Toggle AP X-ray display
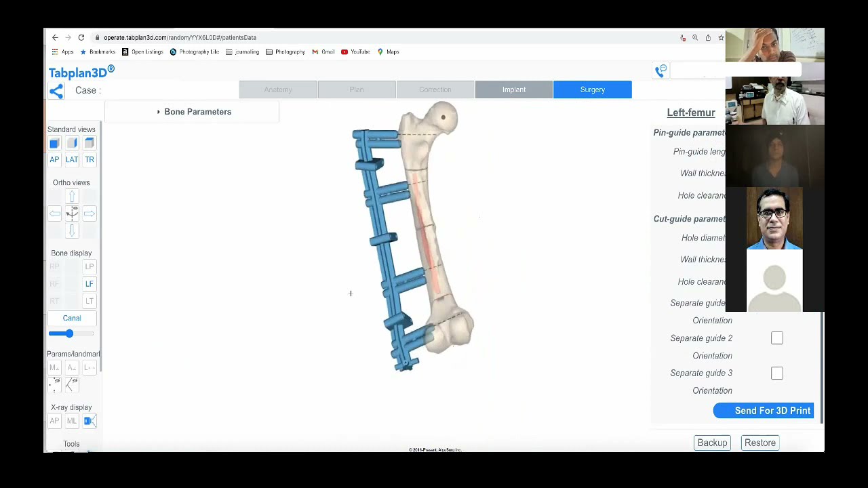The width and height of the screenshot is (868, 488). (54, 421)
